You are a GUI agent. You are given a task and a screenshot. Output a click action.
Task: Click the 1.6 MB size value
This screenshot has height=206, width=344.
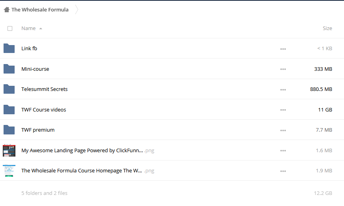point(324,151)
